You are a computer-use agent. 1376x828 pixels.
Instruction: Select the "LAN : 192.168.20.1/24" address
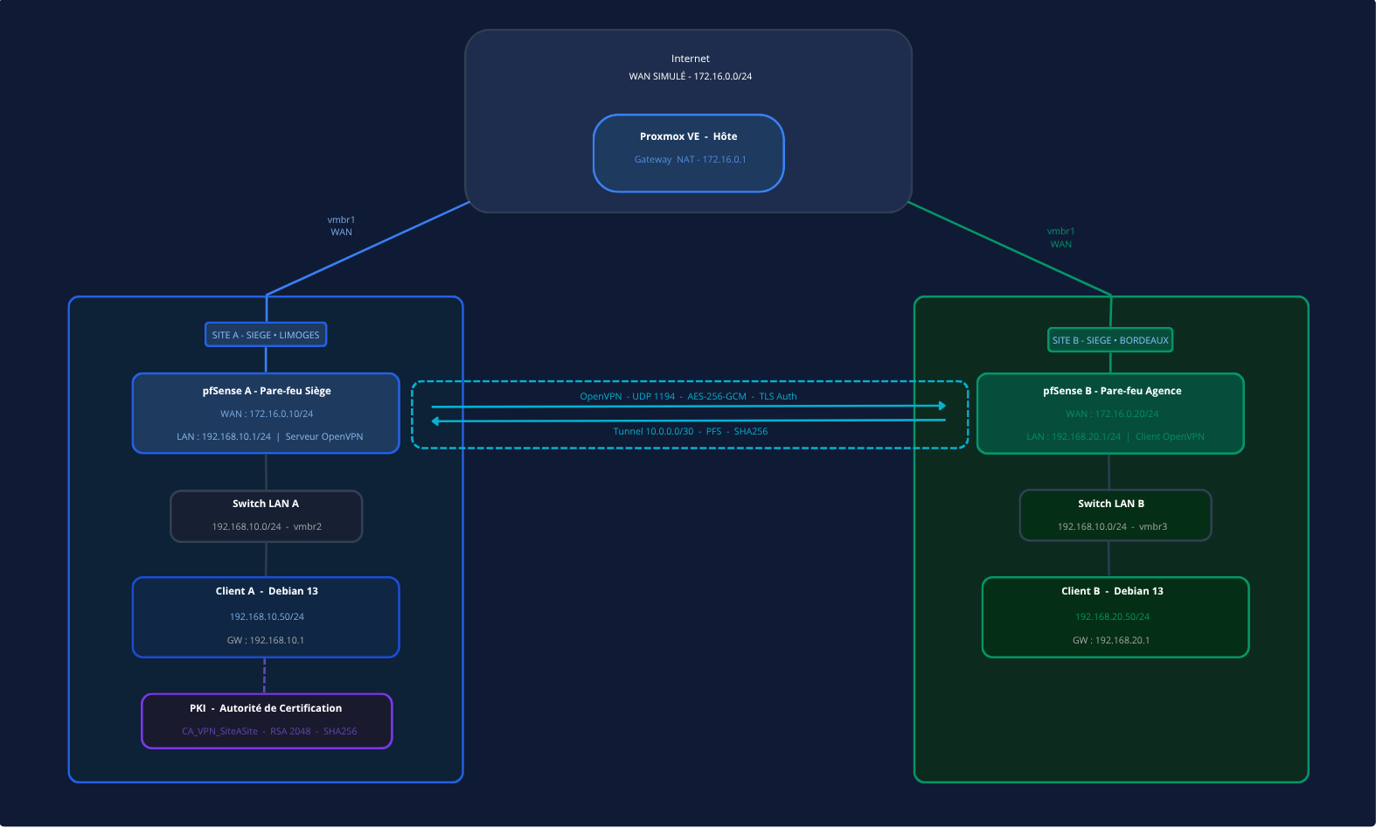1074,436
